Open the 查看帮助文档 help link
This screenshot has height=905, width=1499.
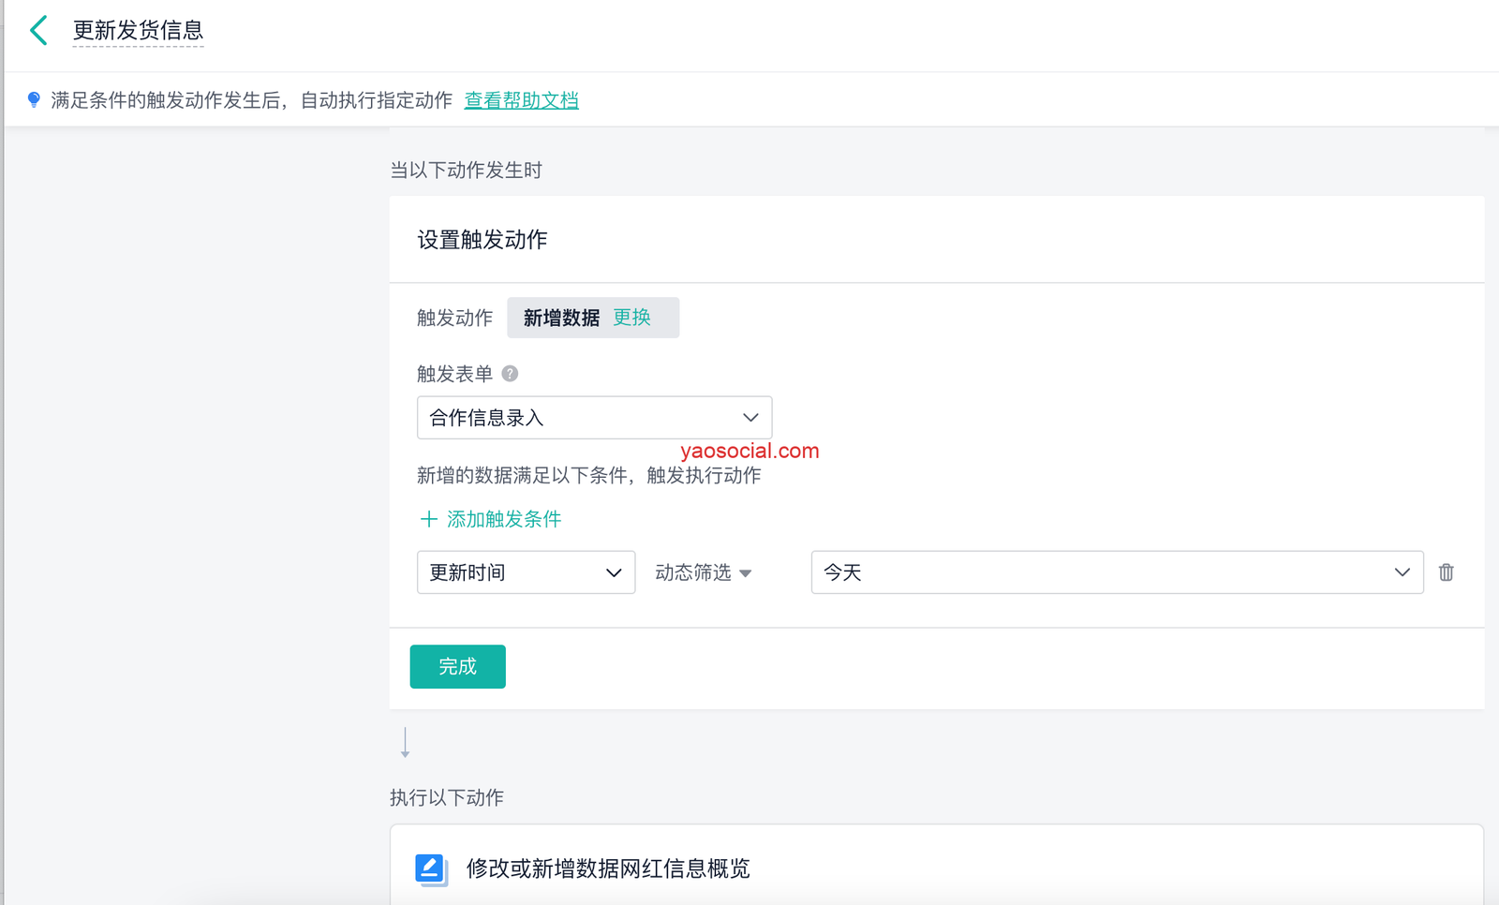coord(521,100)
